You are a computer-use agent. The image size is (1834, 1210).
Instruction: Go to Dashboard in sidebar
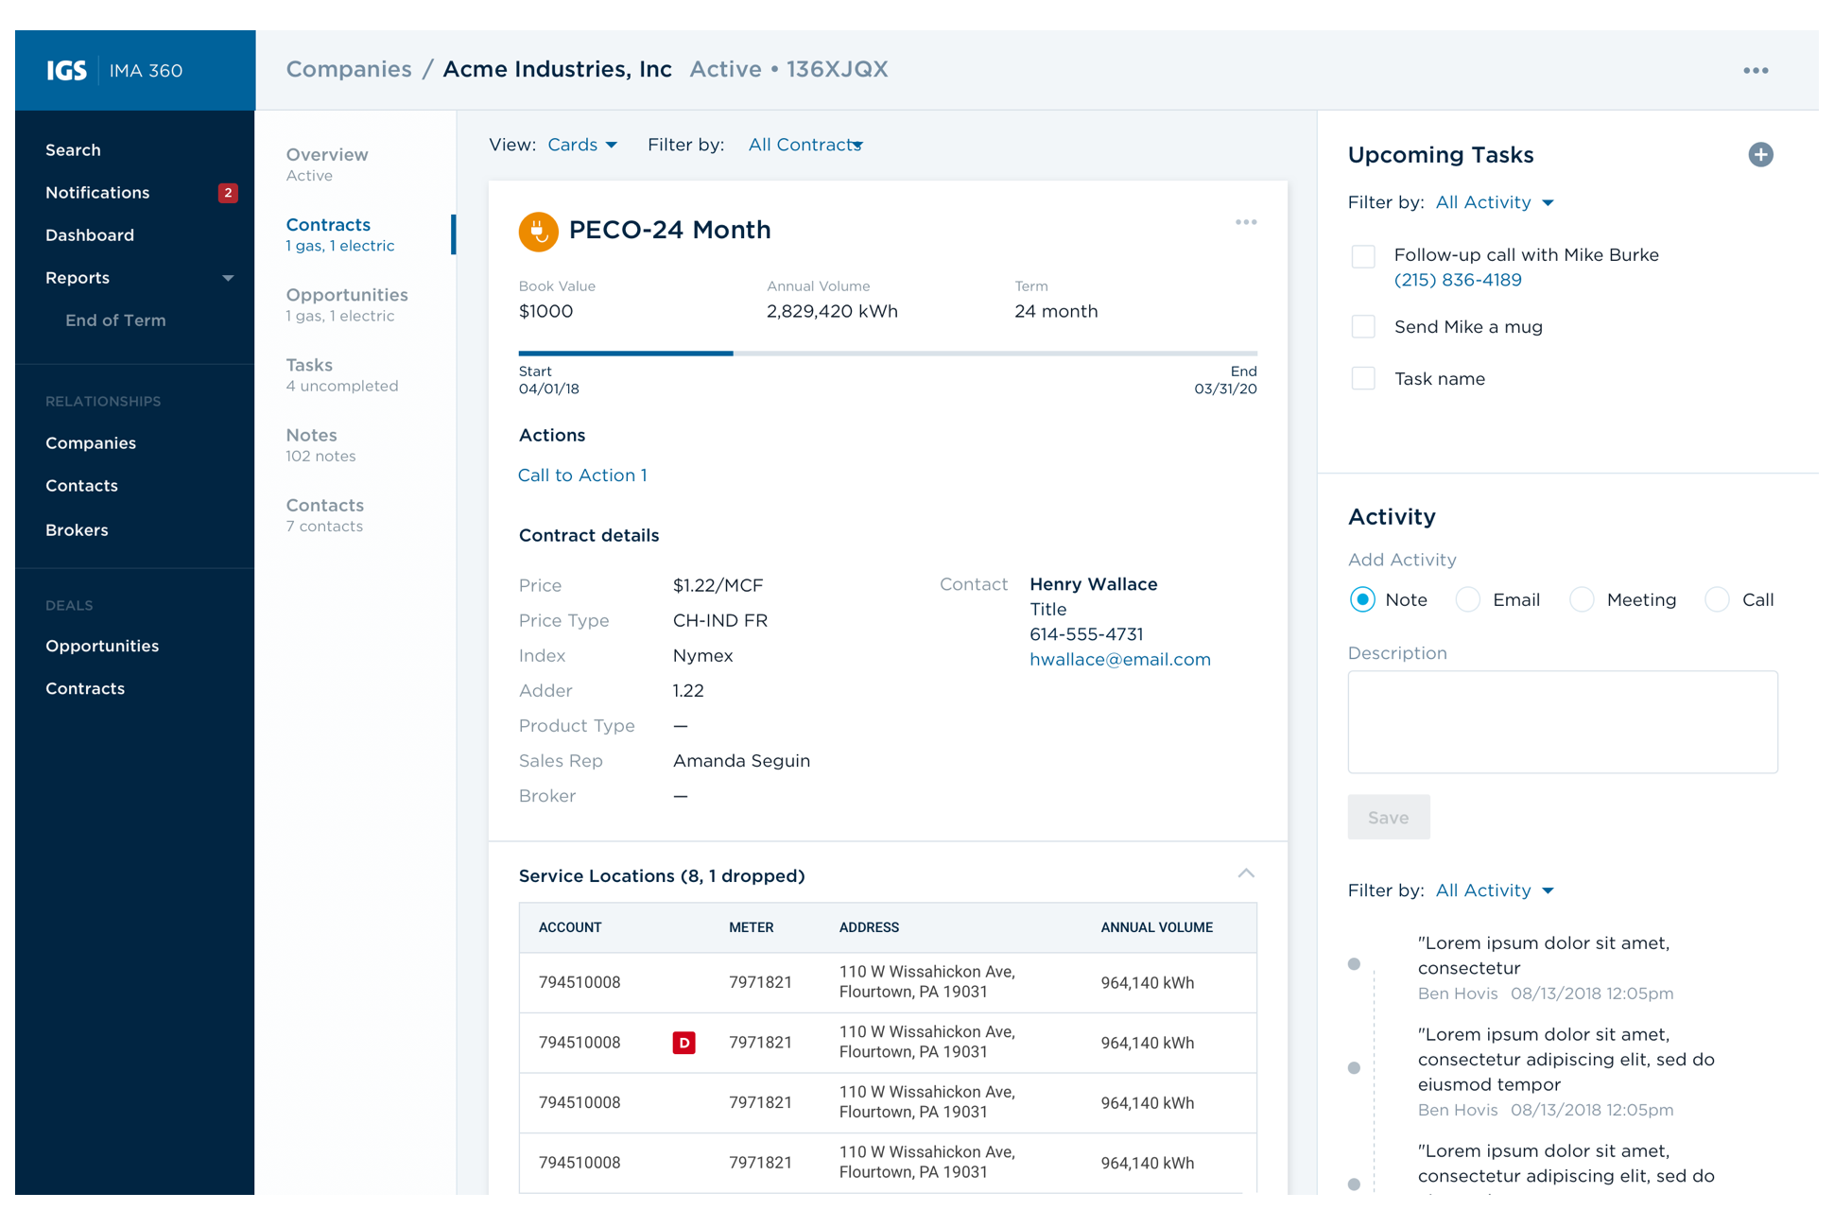point(90,235)
